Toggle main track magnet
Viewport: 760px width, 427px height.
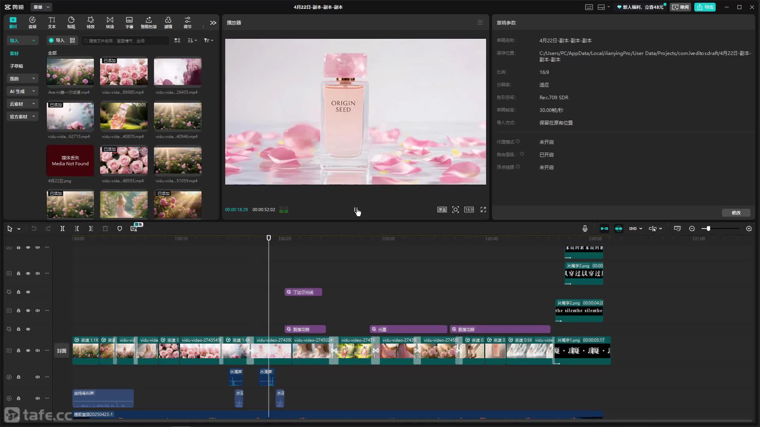point(604,229)
